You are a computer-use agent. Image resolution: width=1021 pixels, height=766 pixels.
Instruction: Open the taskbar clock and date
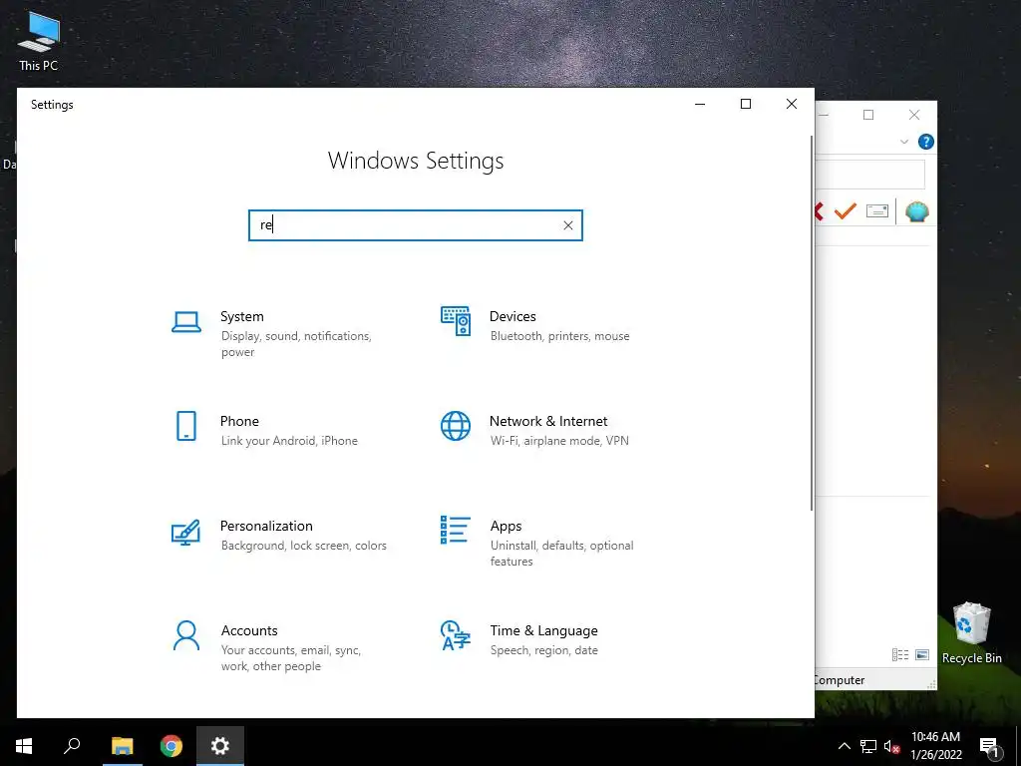tap(935, 746)
